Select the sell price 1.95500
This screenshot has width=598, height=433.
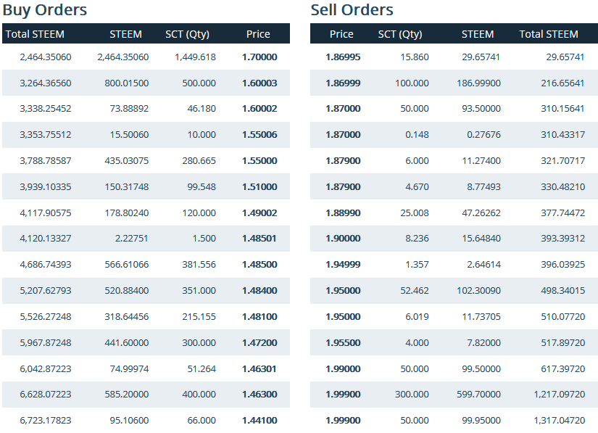click(343, 342)
